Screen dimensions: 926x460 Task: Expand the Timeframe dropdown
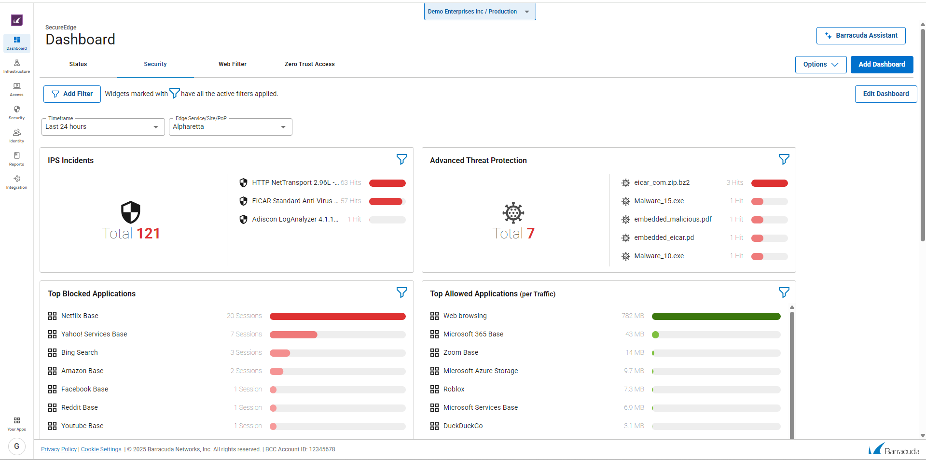point(103,127)
